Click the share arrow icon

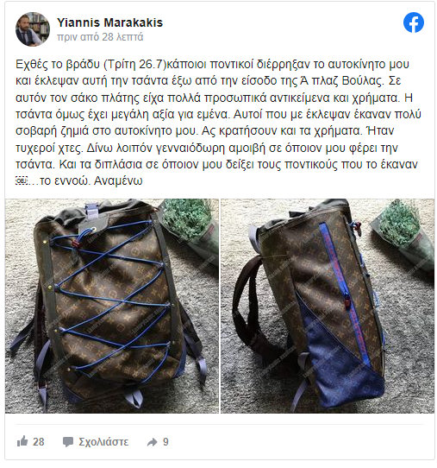[152, 442]
